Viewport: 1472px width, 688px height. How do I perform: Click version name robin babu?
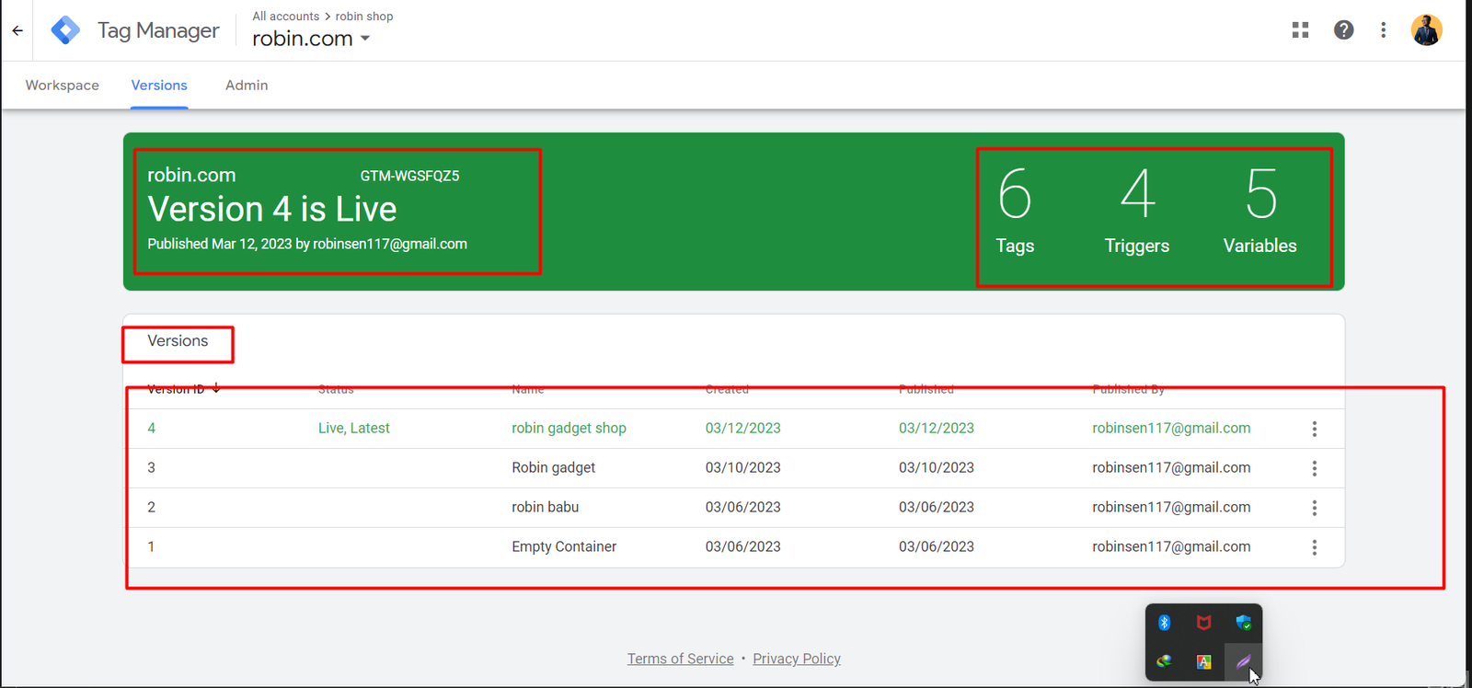tap(546, 508)
